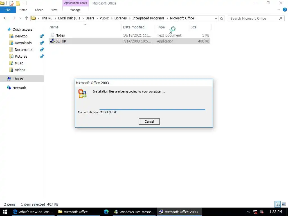Go up one folder level
Screen dimensions: 288x216
27,18
